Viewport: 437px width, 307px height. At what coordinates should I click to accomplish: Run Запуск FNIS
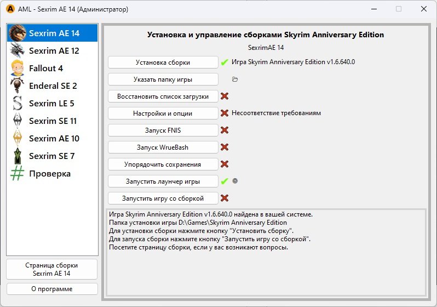pos(163,130)
